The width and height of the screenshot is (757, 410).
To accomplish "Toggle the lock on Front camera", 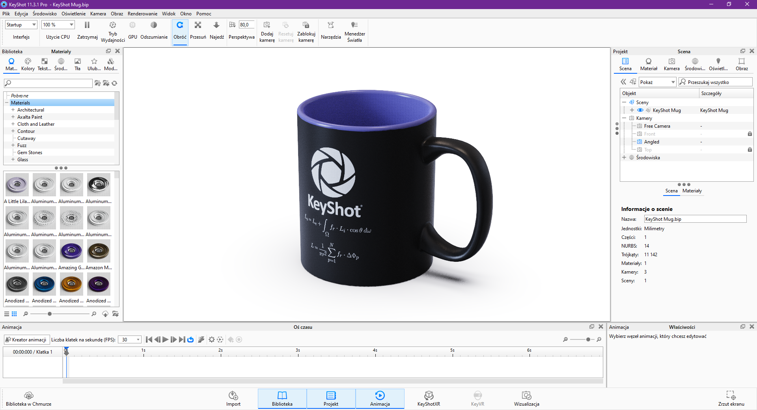I will click(750, 134).
